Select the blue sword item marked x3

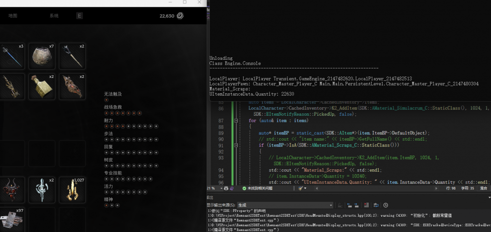click(12, 56)
